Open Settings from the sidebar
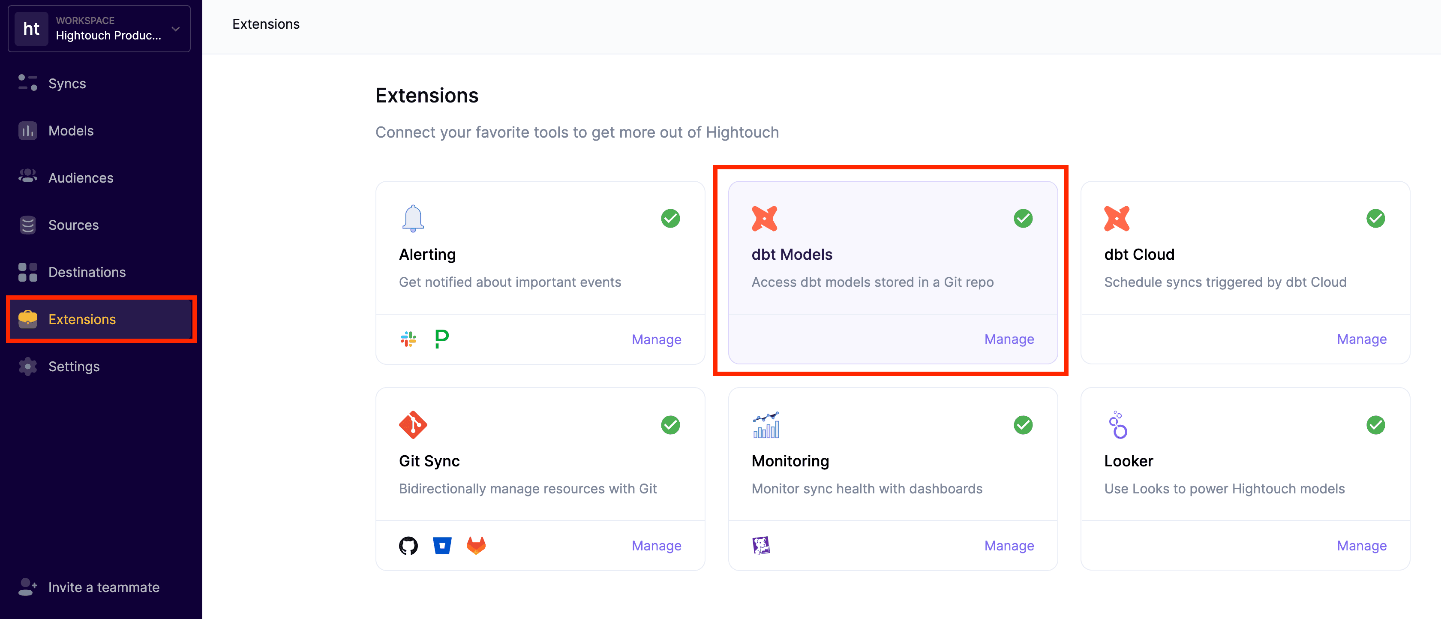1441x619 pixels. (x=74, y=367)
